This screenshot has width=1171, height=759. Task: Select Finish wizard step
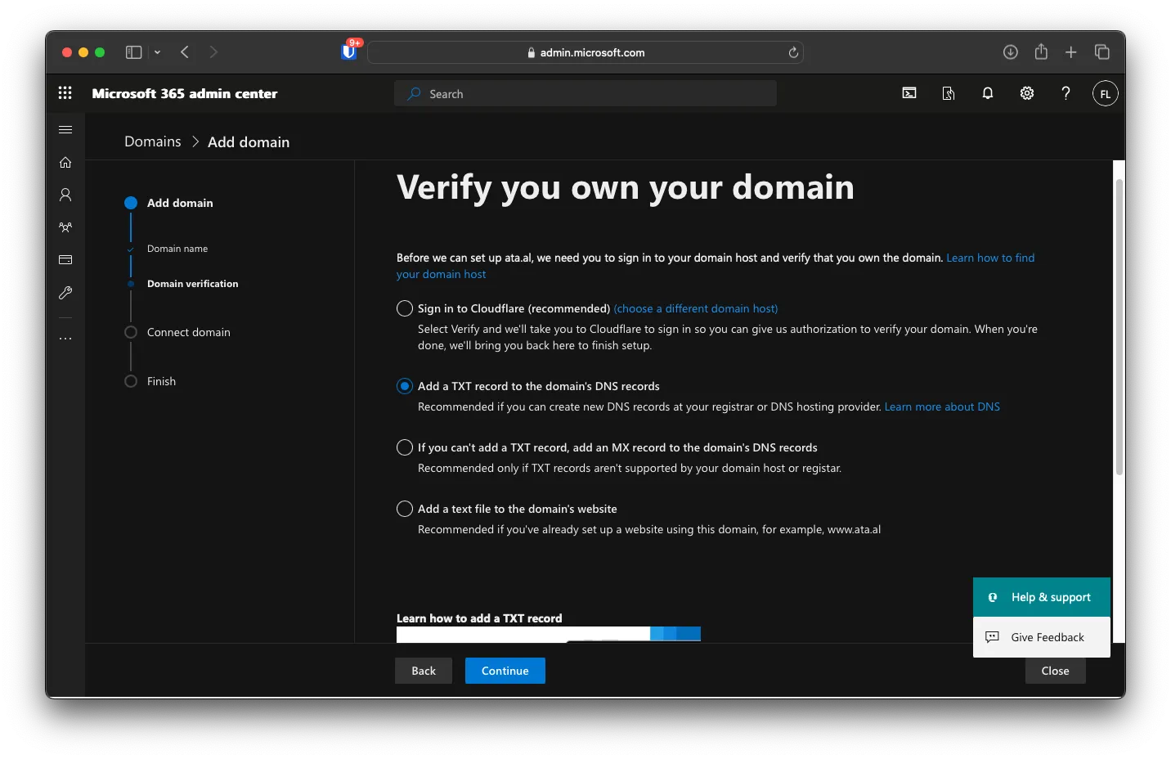click(x=161, y=381)
